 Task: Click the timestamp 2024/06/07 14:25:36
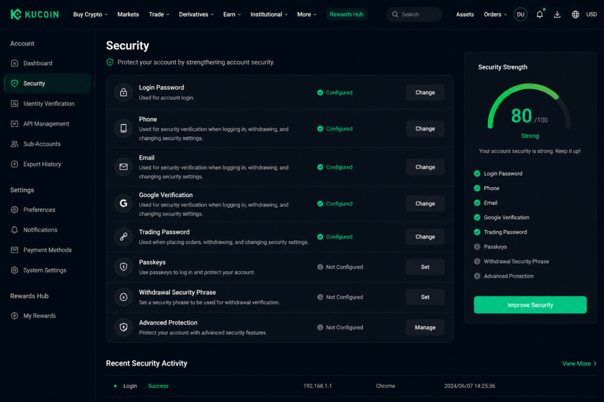[x=470, y=386]
